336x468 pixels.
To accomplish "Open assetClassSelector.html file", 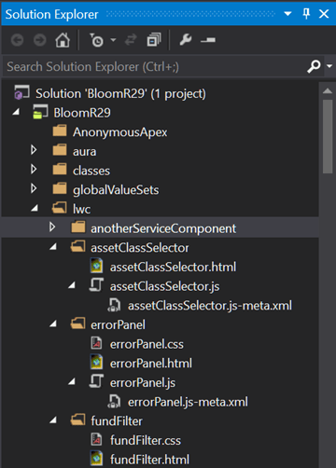I will [173, 267].
